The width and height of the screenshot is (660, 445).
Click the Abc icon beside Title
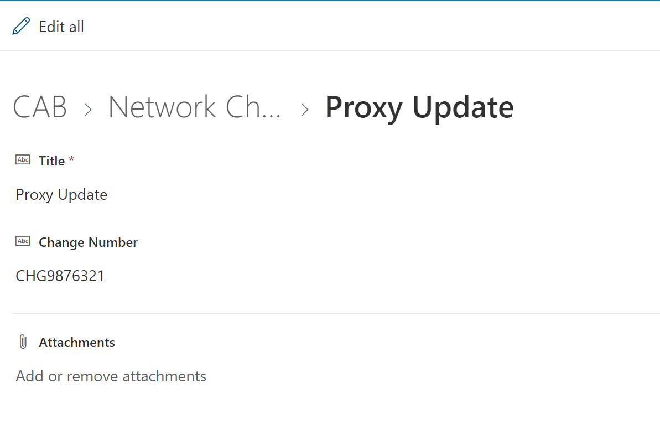[x=23, y=160]
